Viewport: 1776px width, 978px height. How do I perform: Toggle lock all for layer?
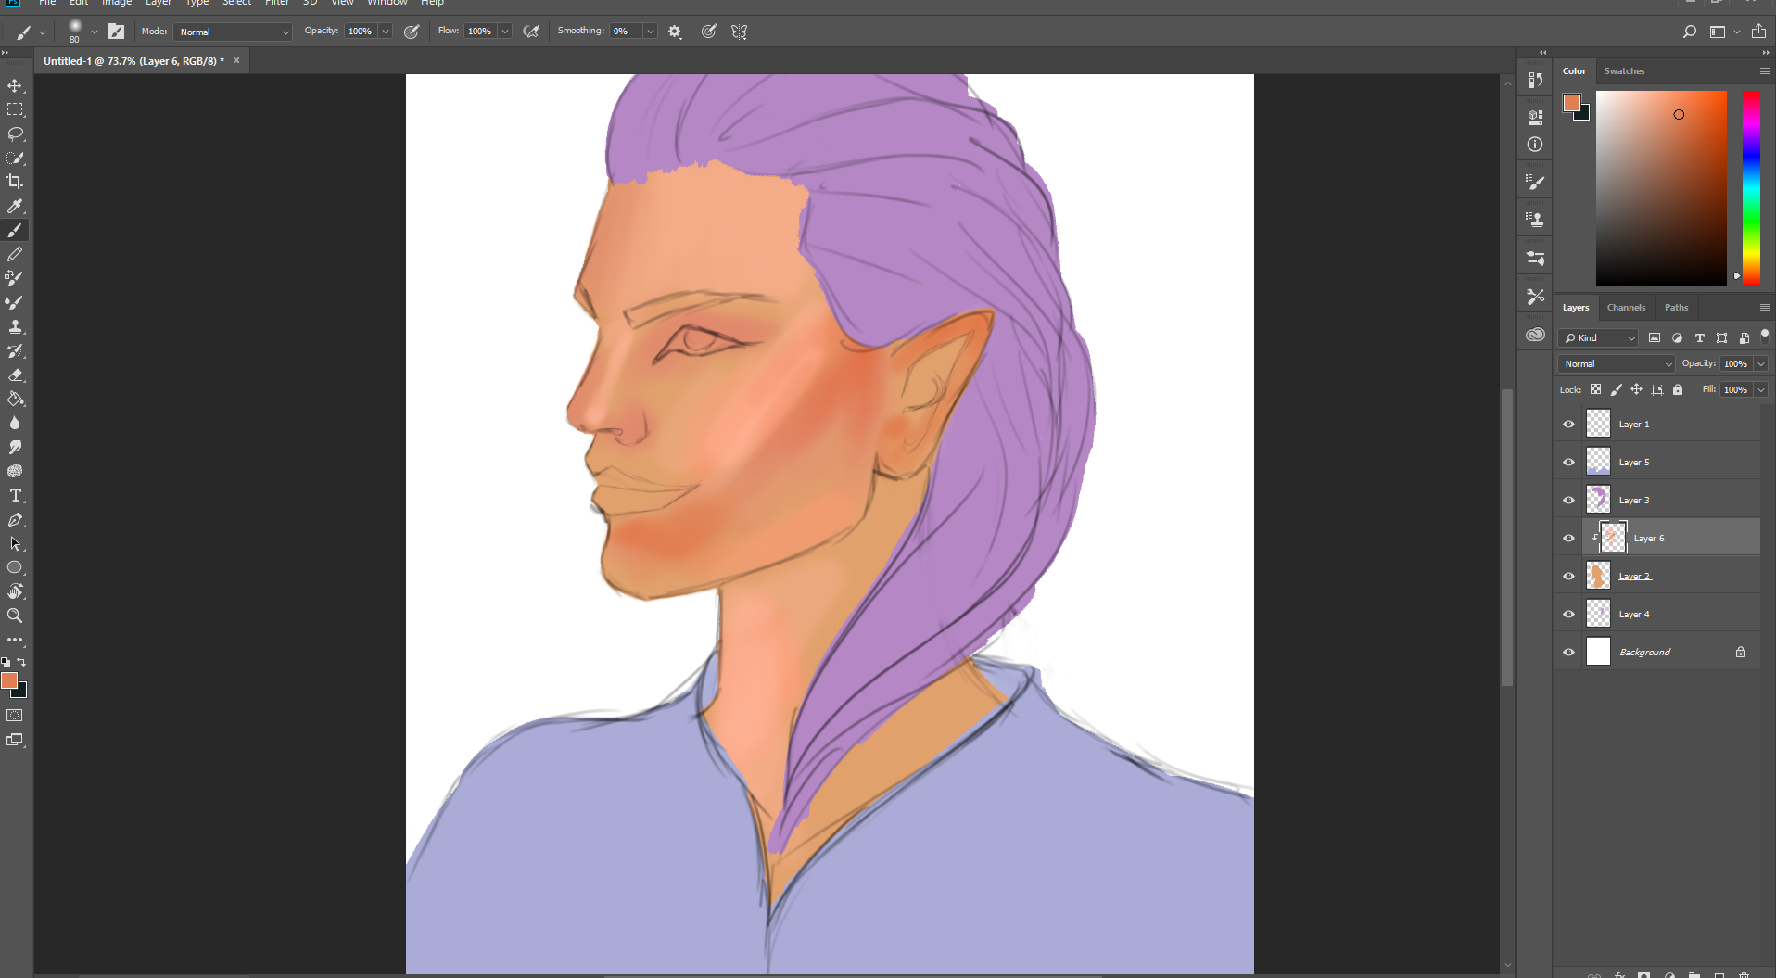coord(1678,390)
